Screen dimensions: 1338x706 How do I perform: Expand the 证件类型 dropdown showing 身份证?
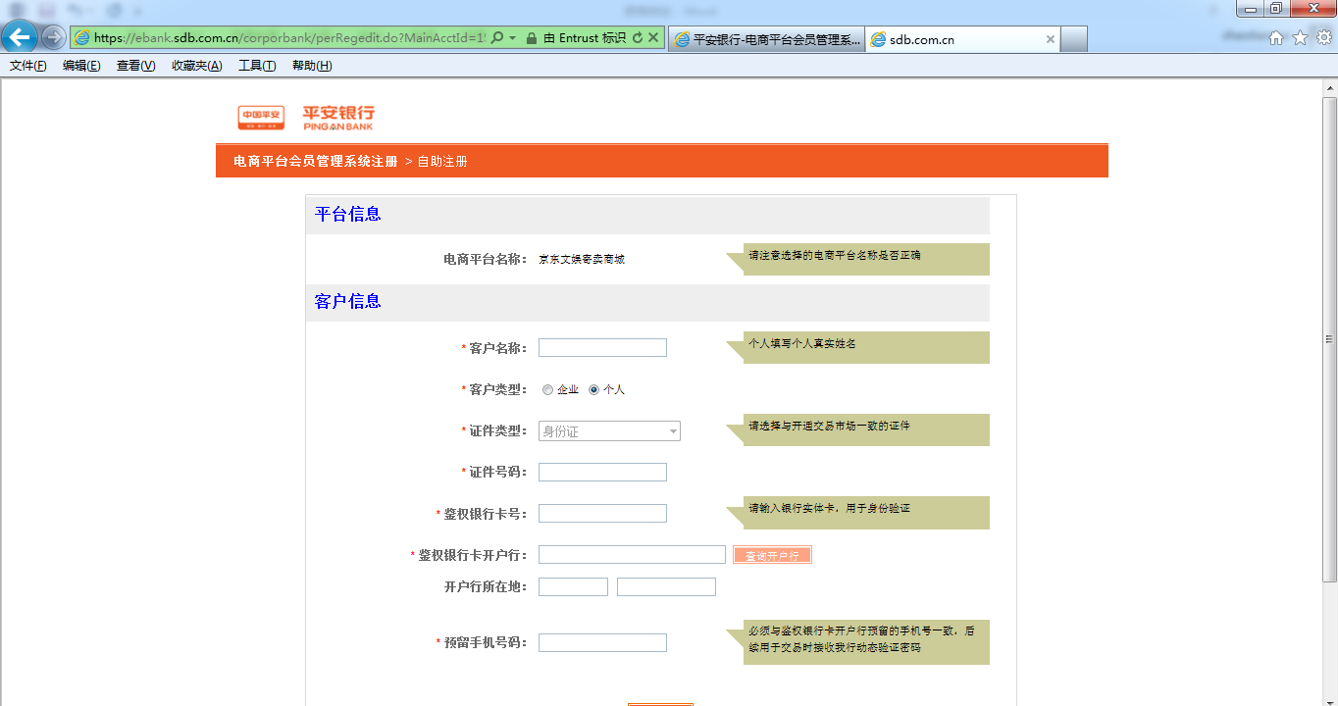[x=609, y=431]
